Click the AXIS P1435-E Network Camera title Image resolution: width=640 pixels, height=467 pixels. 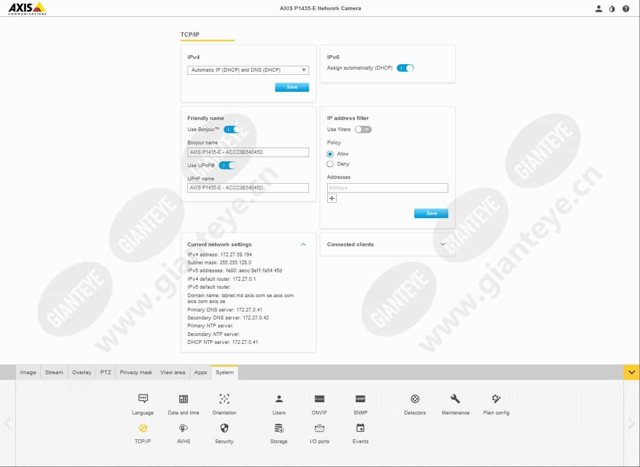pos(320,8)
